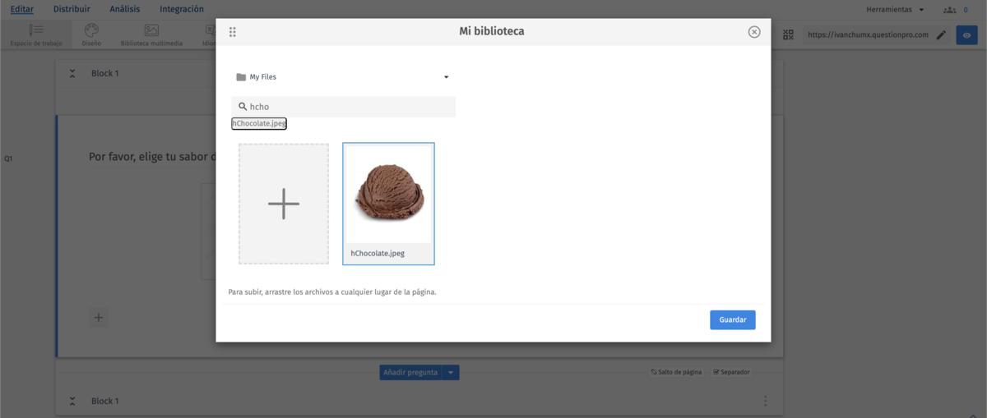Switch to the Editar tab
This screenshot has width=987, height=418.
(x=22, y=9)
